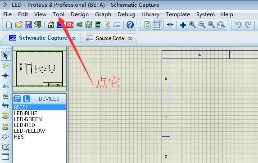This screenshot has height=163, width=258.
Task: Open the Design menu
Action: pos(80,14)
